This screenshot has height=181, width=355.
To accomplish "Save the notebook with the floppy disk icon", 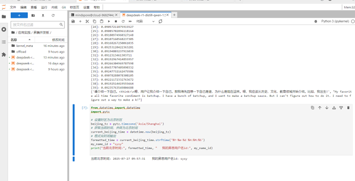I will [73, 21].
